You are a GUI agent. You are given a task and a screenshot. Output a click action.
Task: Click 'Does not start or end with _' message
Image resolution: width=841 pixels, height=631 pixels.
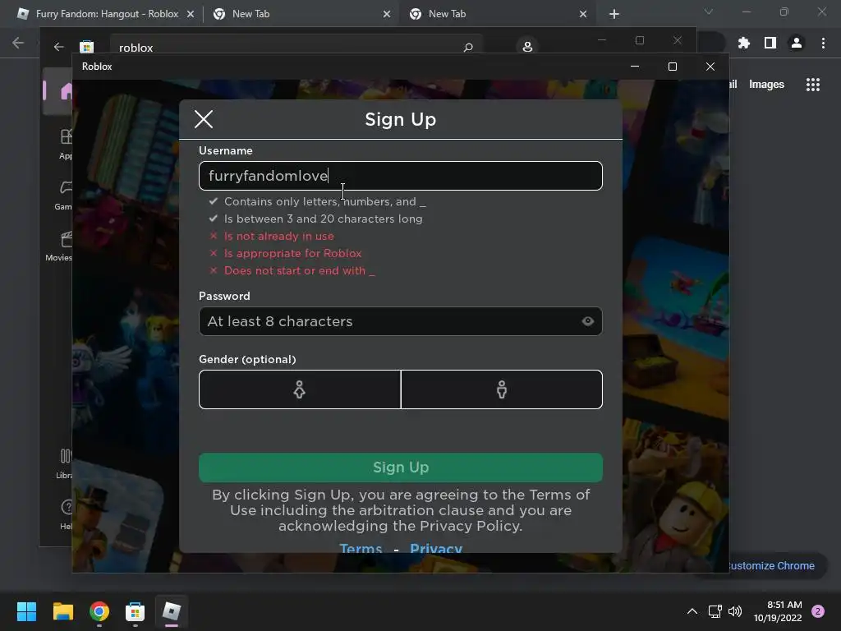pyautogui.click(x=299, y=270)
